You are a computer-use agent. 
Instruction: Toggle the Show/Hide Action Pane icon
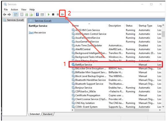(x=42, y=15)
